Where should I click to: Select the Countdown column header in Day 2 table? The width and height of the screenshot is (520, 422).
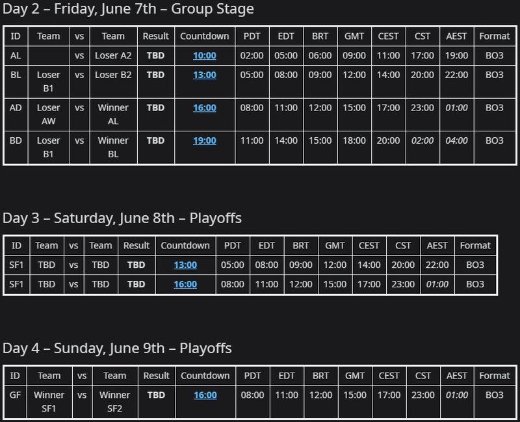205,36
